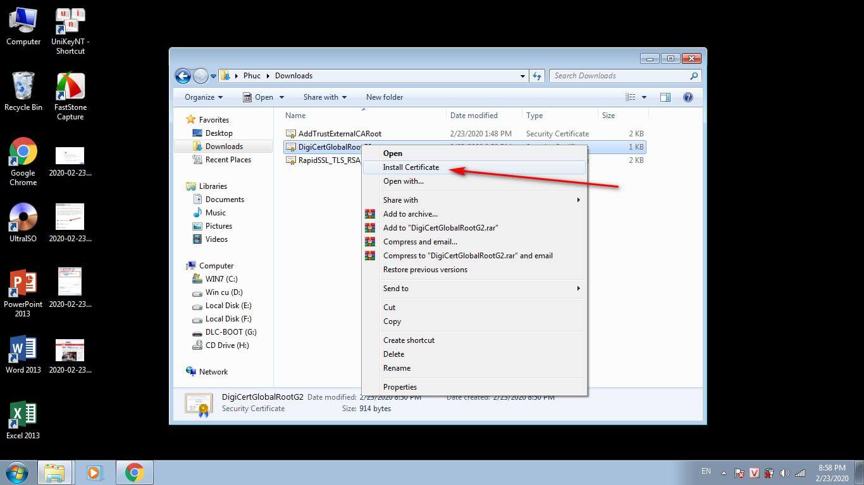
Task: Sort files by Date modified column
Action: [x=474, y=116]
